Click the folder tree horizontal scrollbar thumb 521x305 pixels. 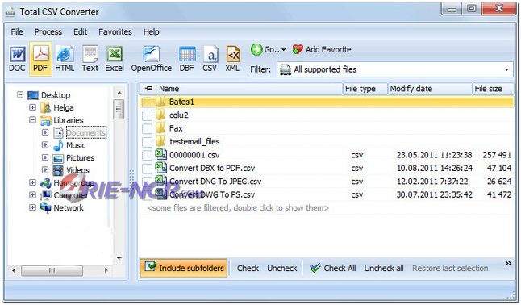coord(52,270)
